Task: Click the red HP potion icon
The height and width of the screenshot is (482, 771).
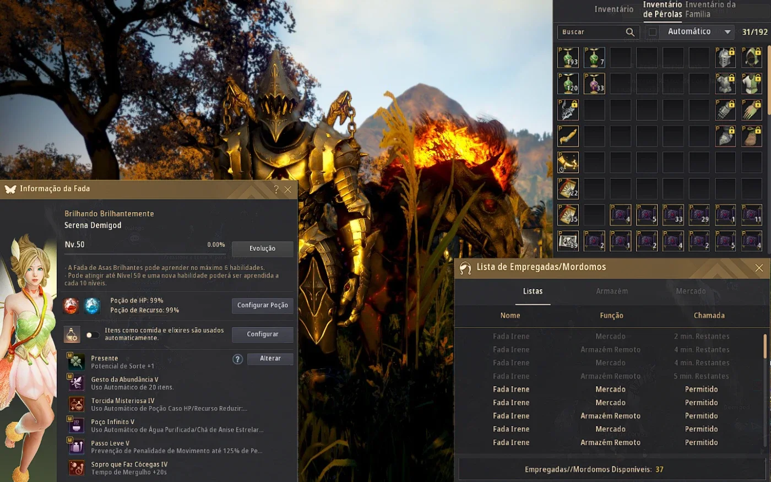Action: (x=71, y=305)
